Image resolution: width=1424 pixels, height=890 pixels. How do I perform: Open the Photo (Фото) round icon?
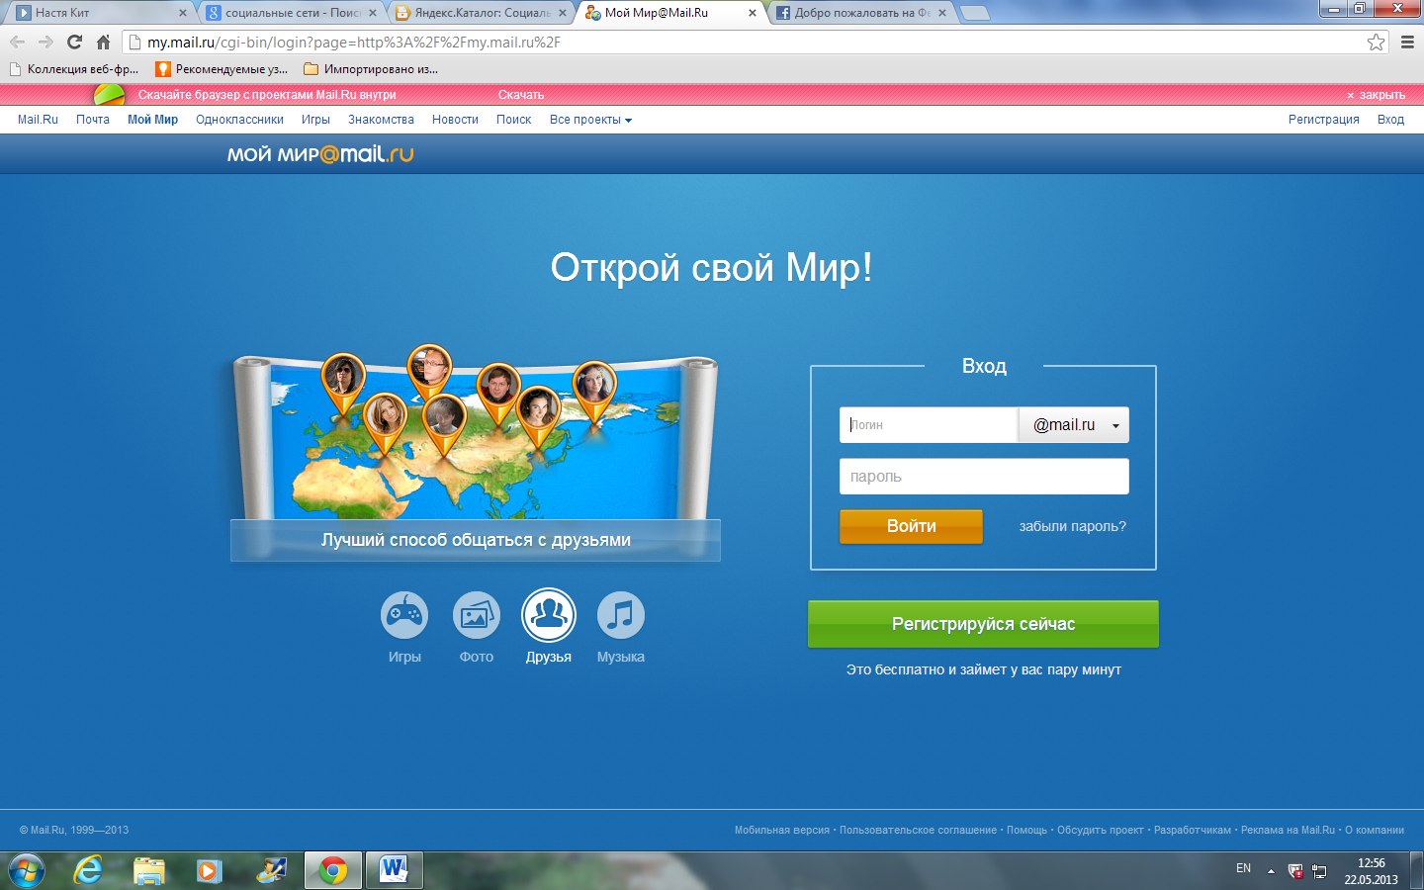[477, 614]
